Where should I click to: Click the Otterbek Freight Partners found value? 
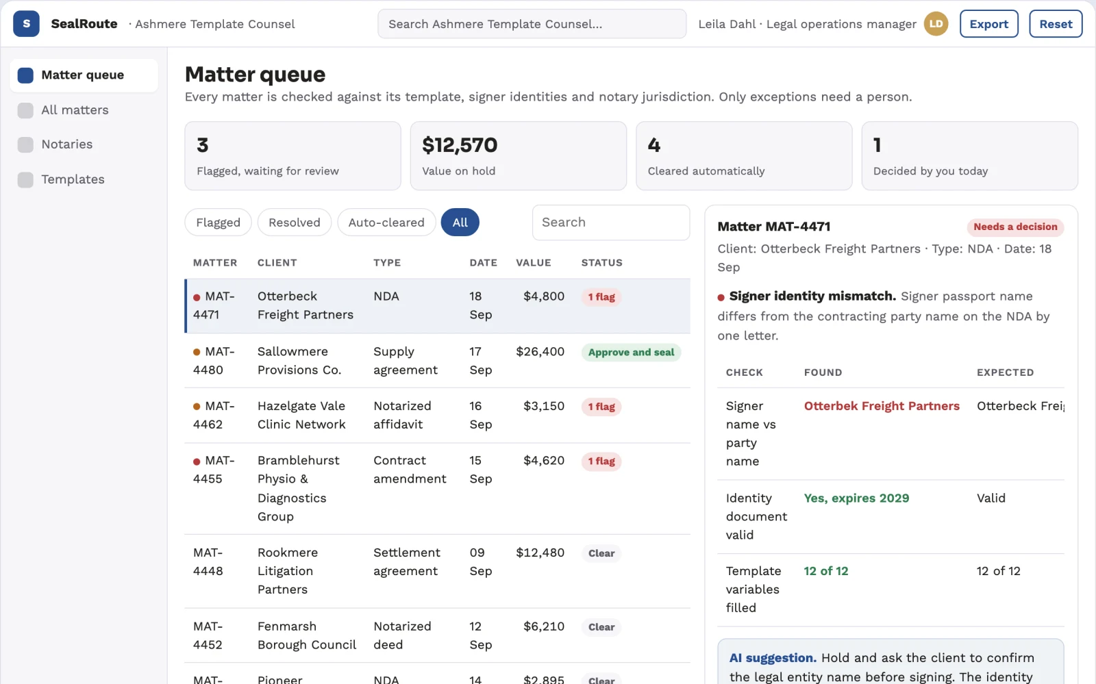coord(882,406)
